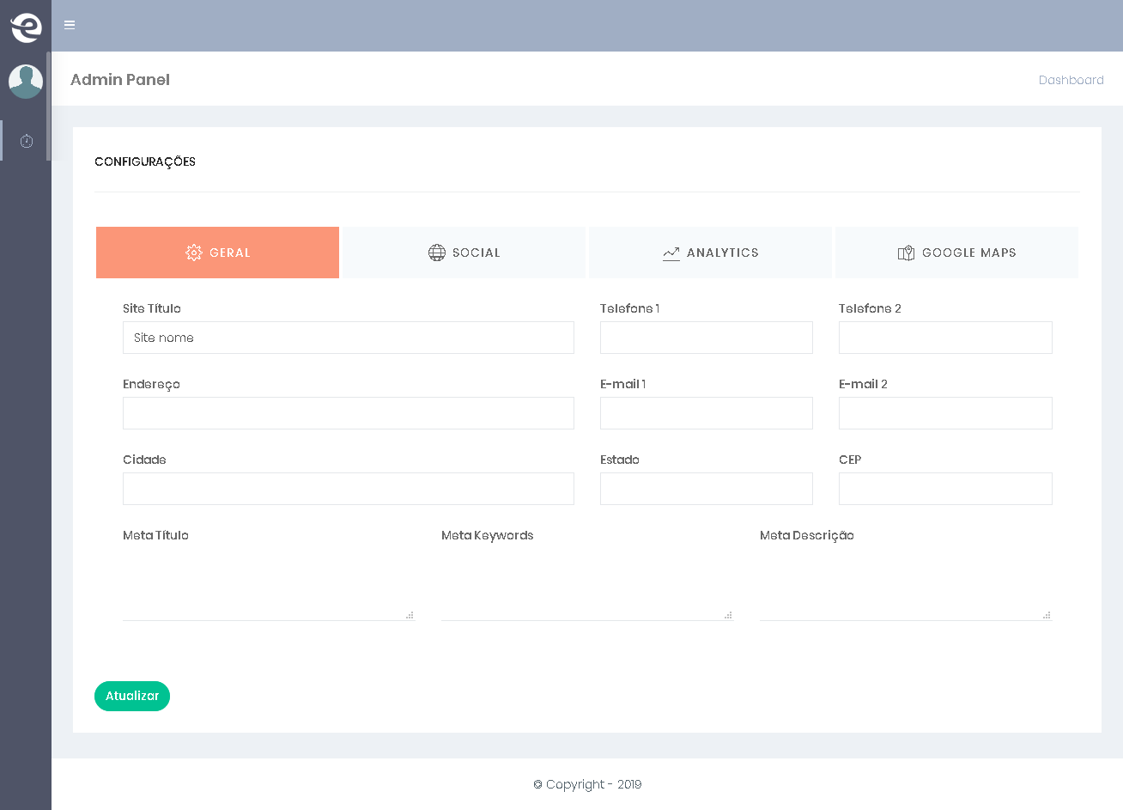Click inside the Meta Keywords textarea
The width and height of the screenshot is (1123, 810).
click(587, 584)
